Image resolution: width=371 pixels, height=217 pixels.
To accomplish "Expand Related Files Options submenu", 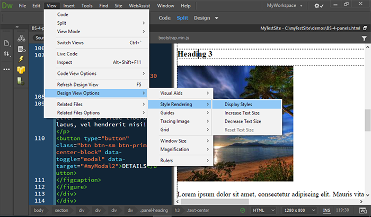I will [96, 112].
